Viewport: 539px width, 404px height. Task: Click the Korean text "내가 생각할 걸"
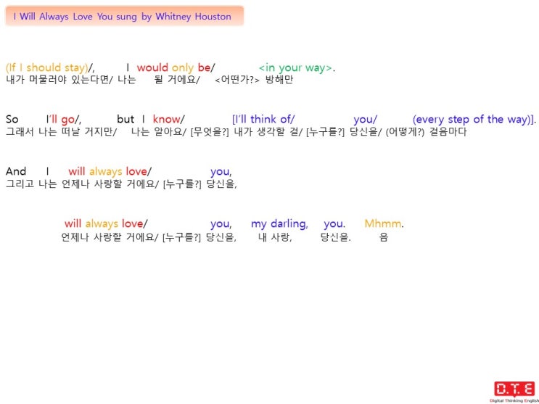tap(267, 132)
